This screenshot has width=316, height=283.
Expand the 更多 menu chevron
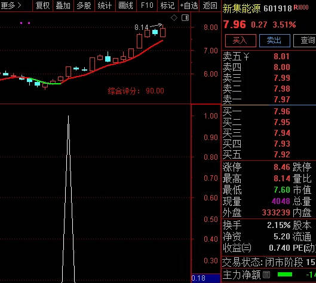pos(19,5)
